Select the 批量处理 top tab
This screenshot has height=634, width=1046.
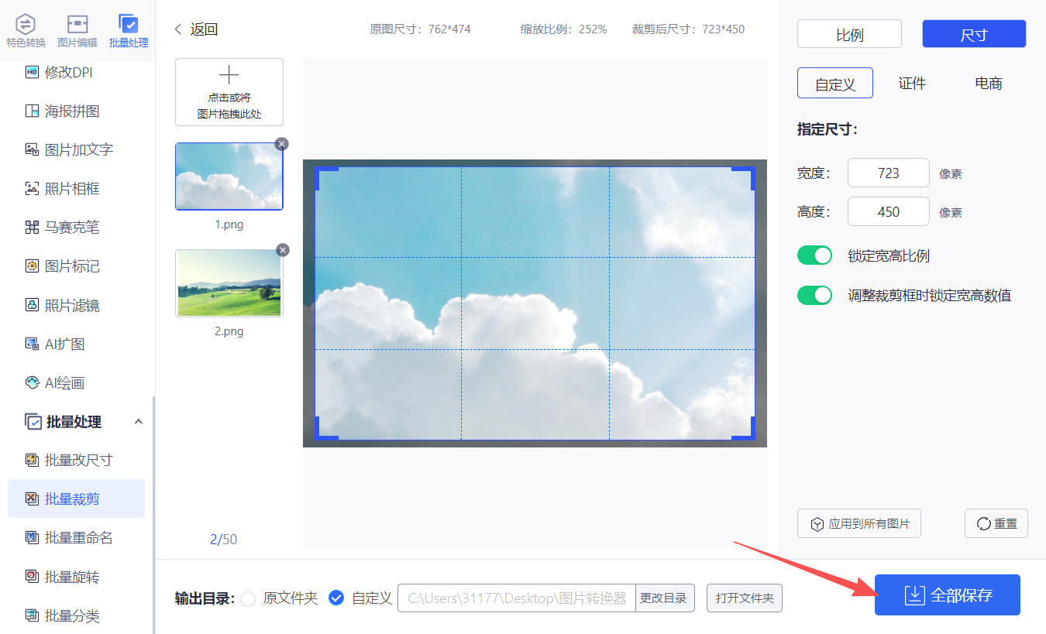pyautogui.click(x=129, y=31)
